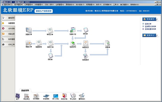
Task: Open the 订单管理 menu
Action: pyautogui.click(x=29, y=5)
